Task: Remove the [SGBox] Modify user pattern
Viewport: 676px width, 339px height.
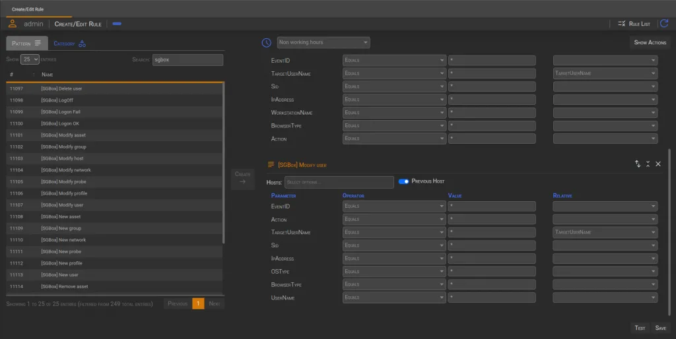Action: (658, 164)
